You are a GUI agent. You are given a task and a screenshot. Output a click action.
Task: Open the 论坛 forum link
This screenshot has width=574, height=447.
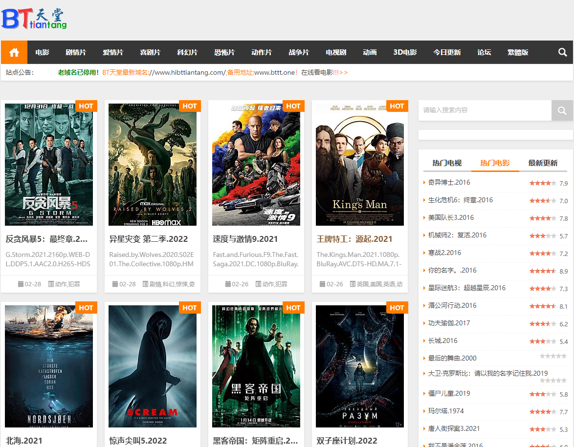tap(484, 52)
